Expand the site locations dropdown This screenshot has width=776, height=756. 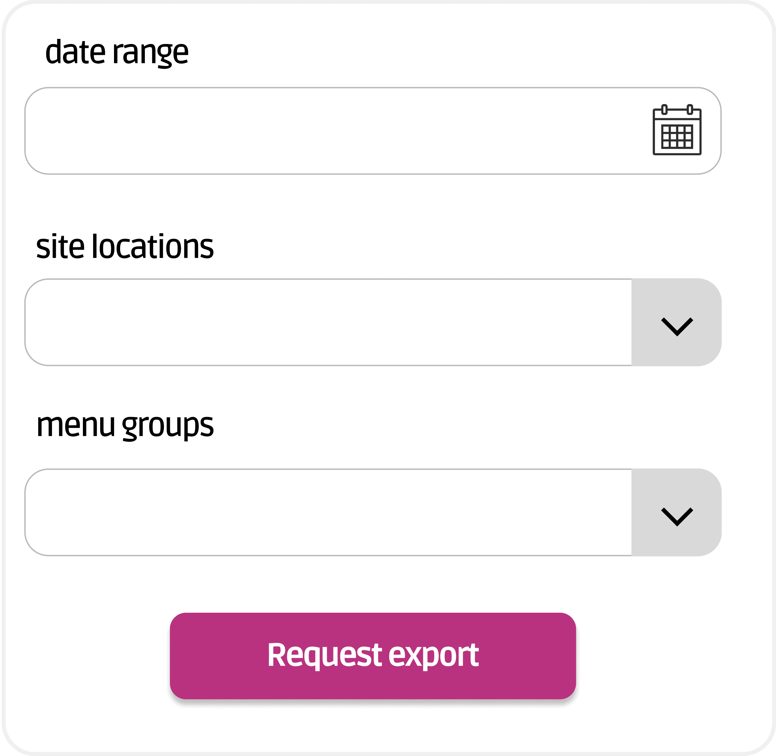tap(373, 322)
